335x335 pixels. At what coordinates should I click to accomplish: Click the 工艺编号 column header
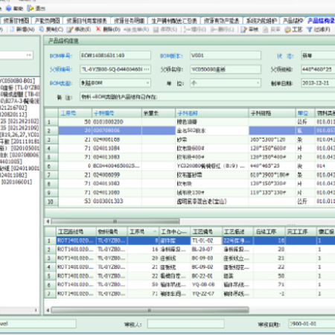[206, 232]
